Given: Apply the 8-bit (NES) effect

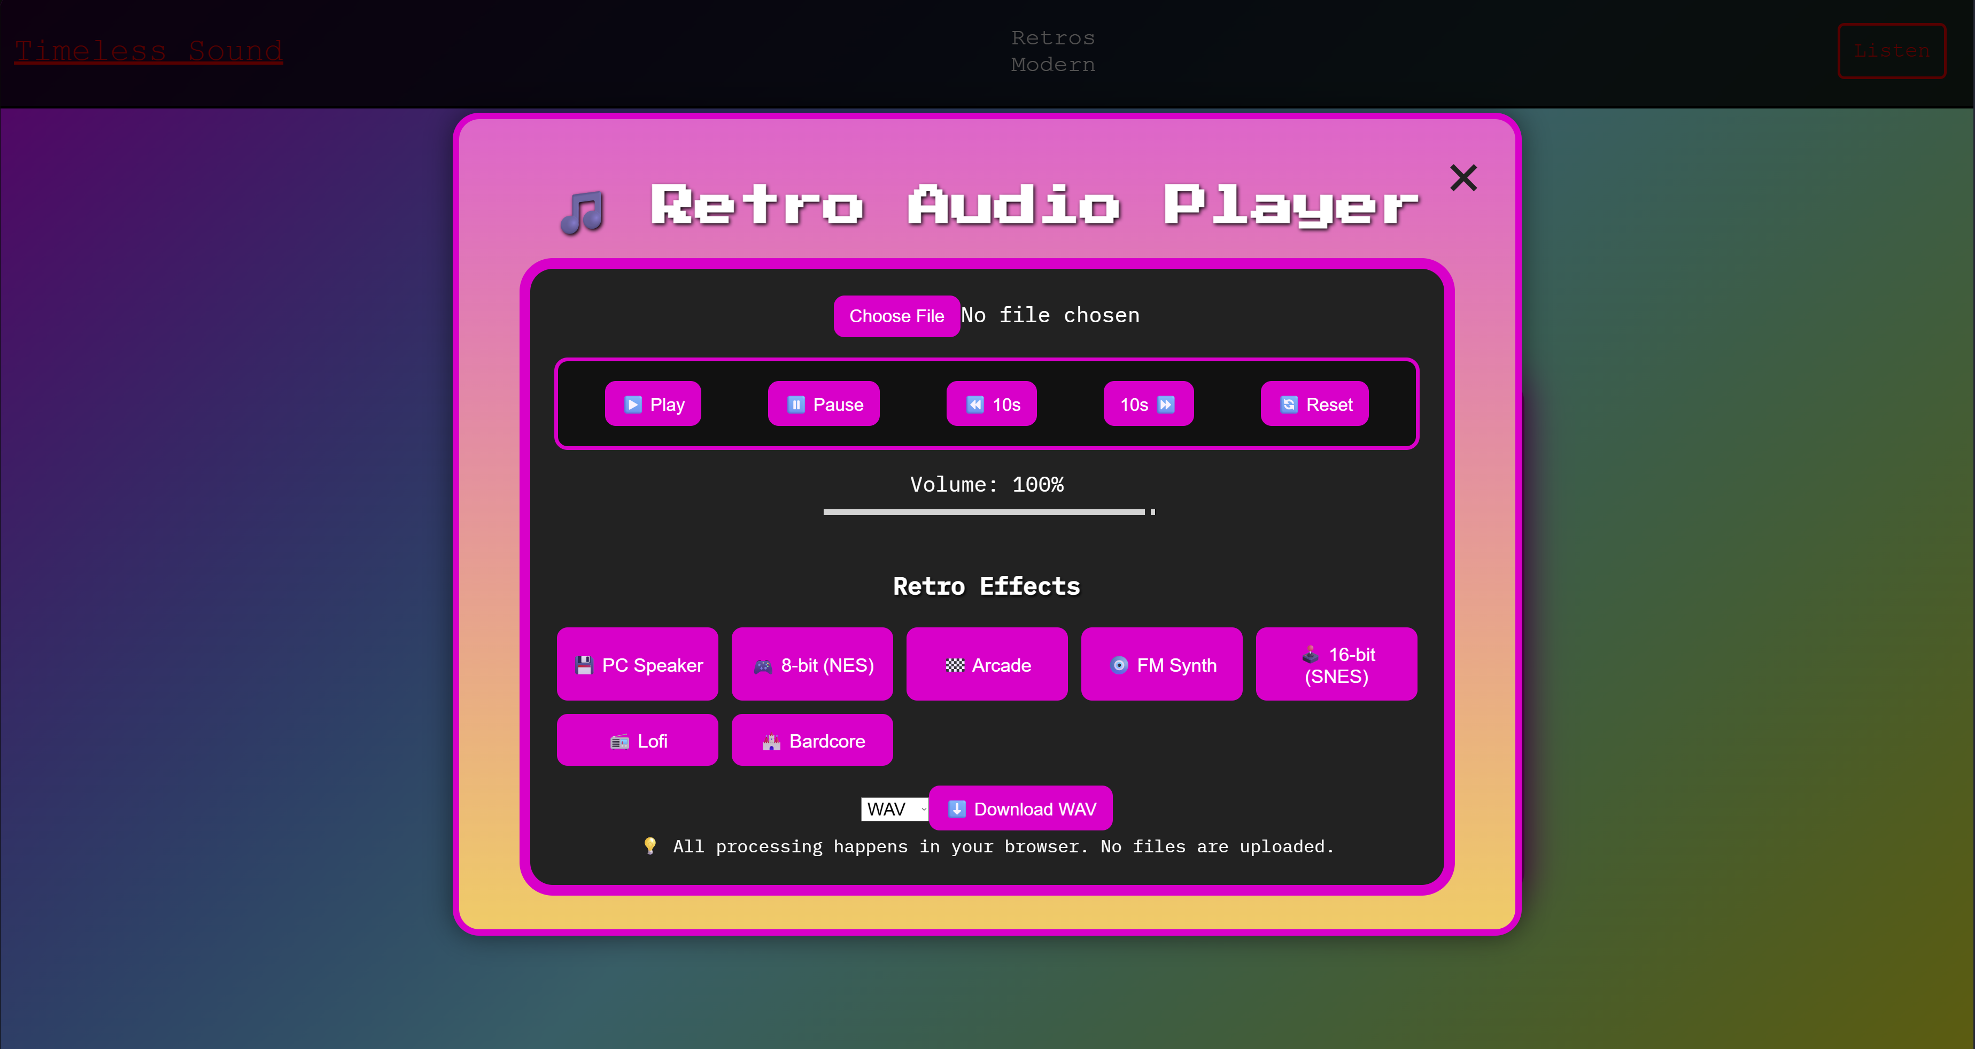Looking at the screenshot, I should coord(812,664).
